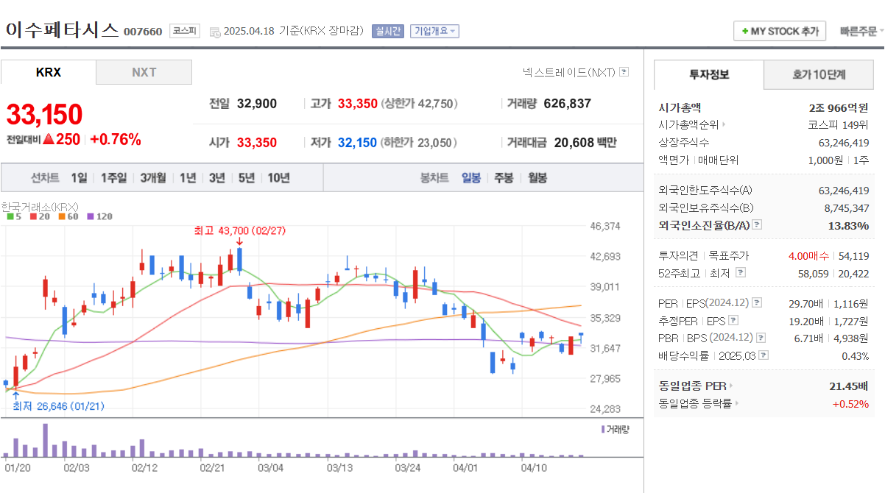Open the 빠른주문 dropdown
The image size is (885, 493).
coord(862,32)
